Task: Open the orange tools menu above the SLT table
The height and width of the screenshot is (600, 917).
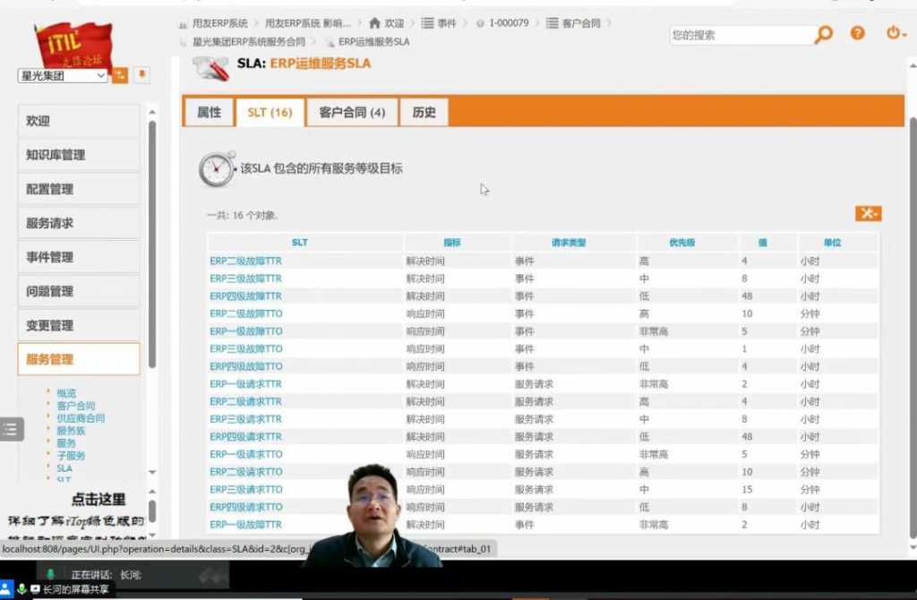Action: coord(868,213)
